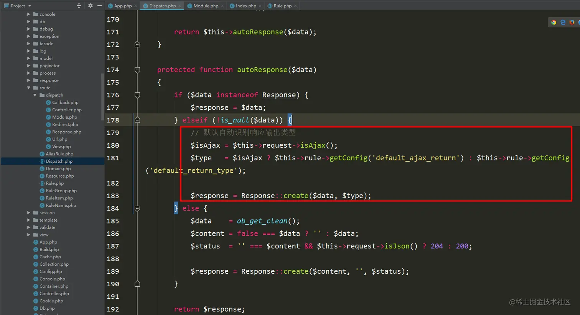Viewport: 580px width, 315px height.
Task: Fold the elseif block at line 178
Action: tap(137, 120)
